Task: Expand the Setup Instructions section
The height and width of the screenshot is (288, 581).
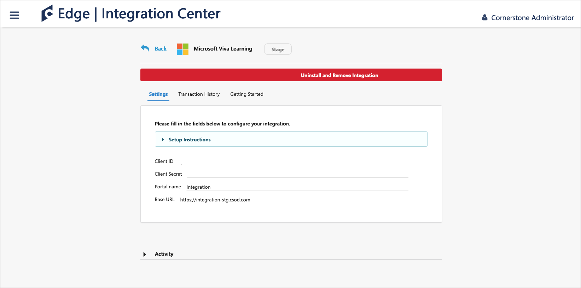Action: coord(291,139)
